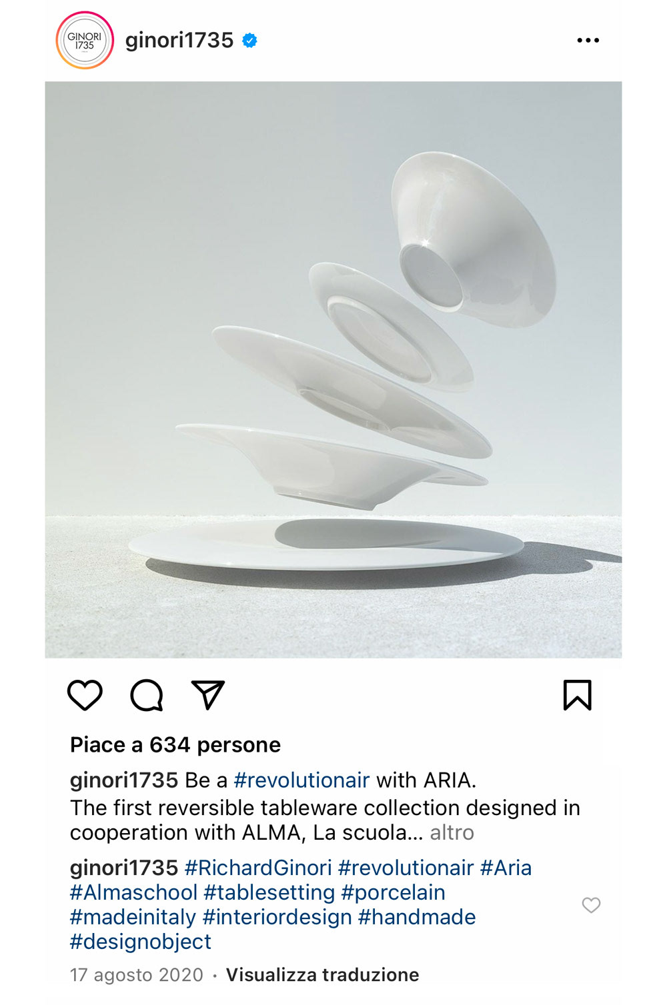Viewport: 667px width, 1005px height.
Task: Open the #RichardGinori hashtag
Action: (258, 868)
